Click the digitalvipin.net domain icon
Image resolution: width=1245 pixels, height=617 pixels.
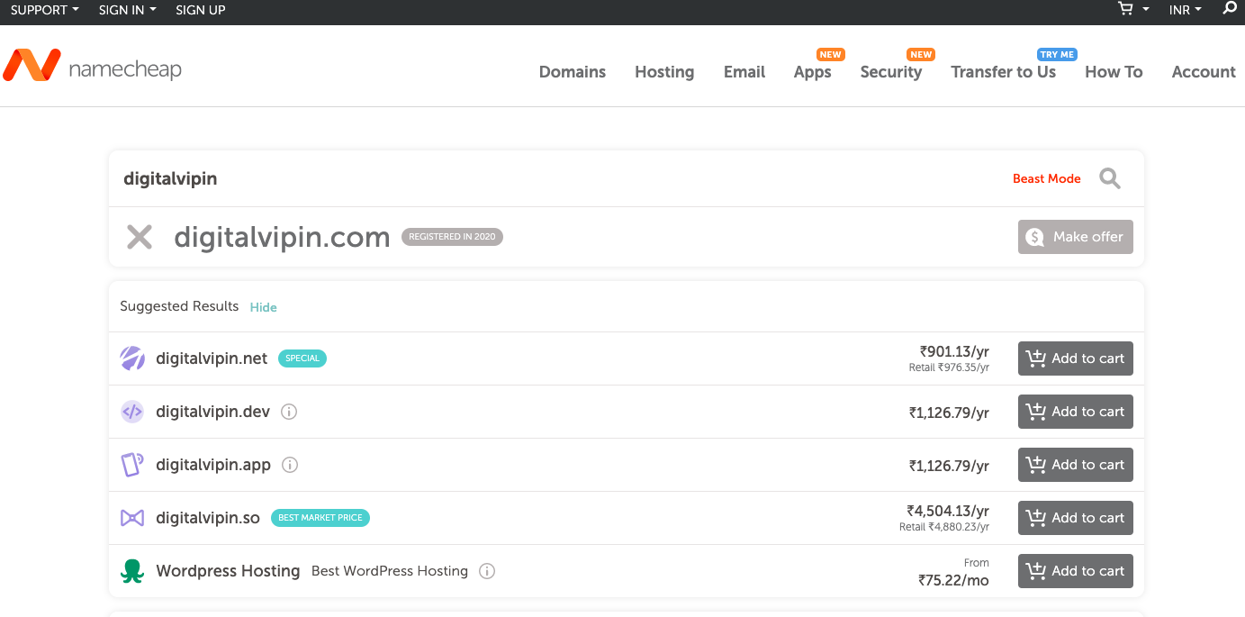tap(132, 358)
